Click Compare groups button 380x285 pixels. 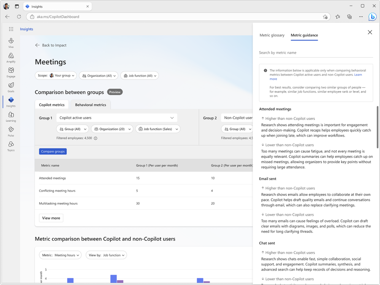click(53, 151)
